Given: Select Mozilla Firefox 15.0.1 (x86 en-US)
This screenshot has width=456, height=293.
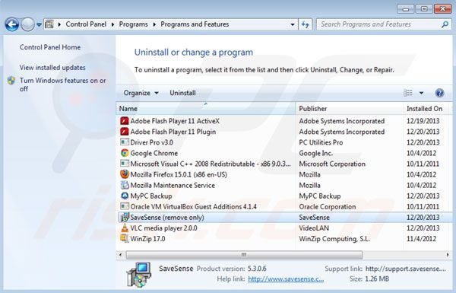Looking at the screenshot, I should point(179,174).
